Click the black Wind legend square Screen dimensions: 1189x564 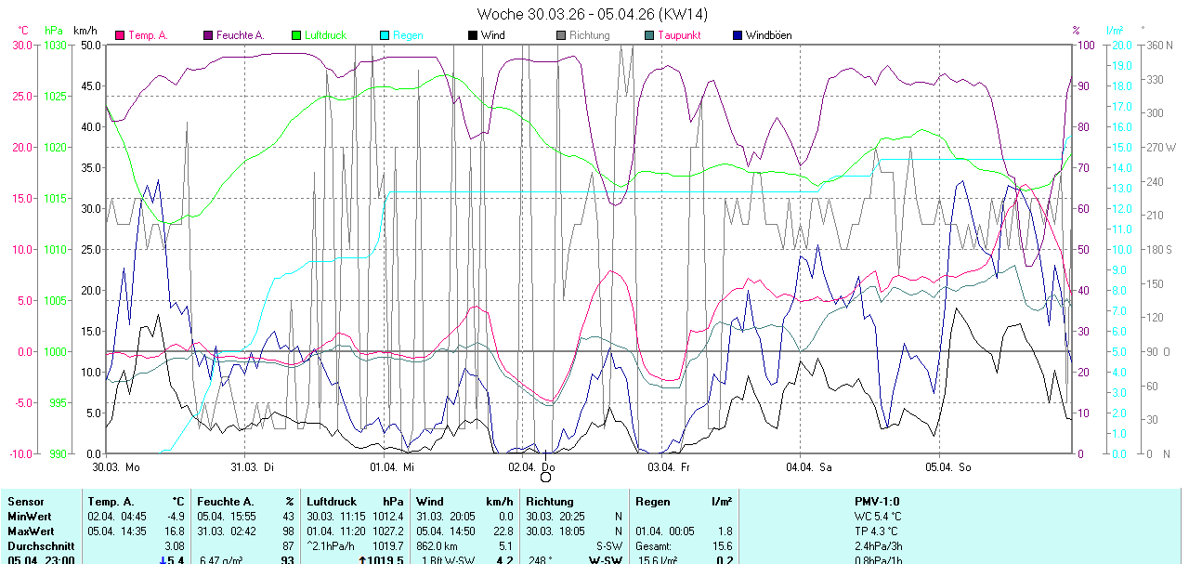(473, 35)
